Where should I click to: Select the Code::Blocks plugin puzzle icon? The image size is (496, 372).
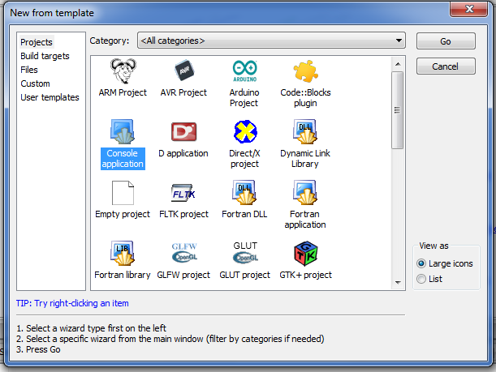click(x=305, y=71)
